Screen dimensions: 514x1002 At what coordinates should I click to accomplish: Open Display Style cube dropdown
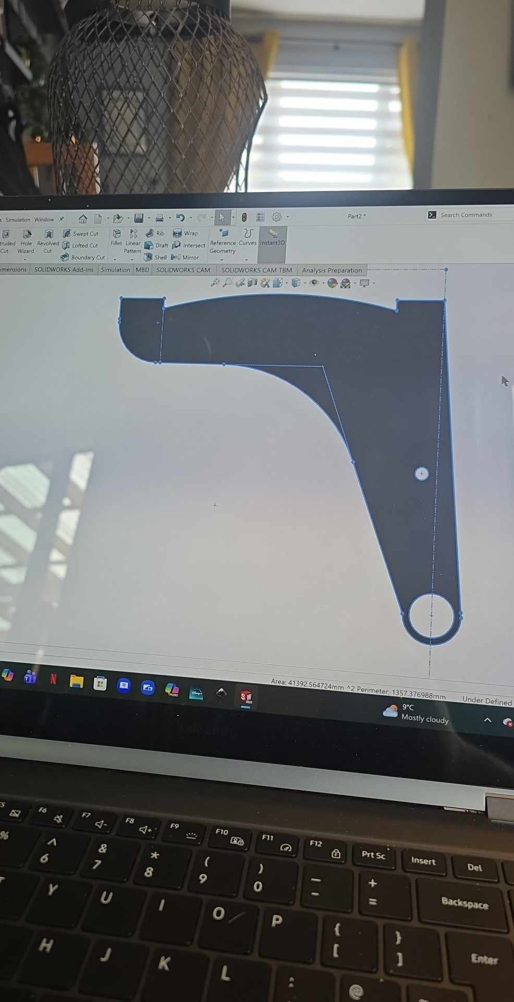tap(296, 283)
